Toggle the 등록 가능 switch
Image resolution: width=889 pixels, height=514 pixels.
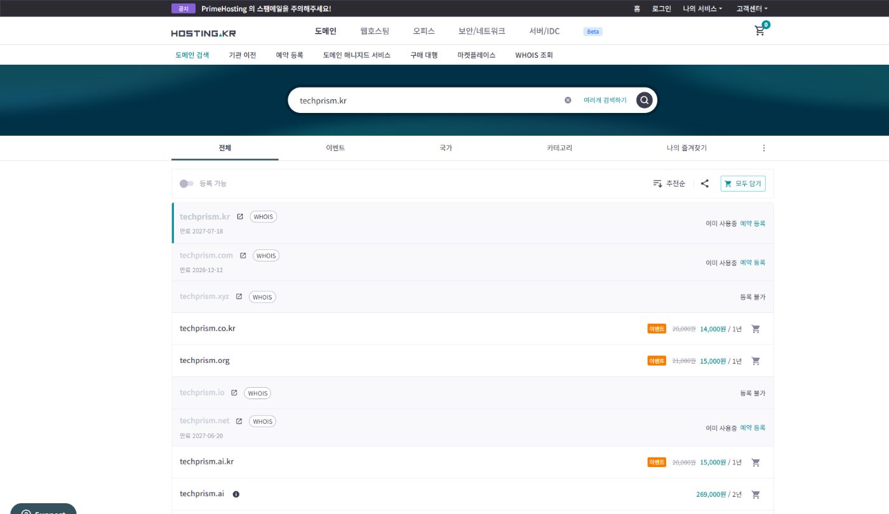187,183
